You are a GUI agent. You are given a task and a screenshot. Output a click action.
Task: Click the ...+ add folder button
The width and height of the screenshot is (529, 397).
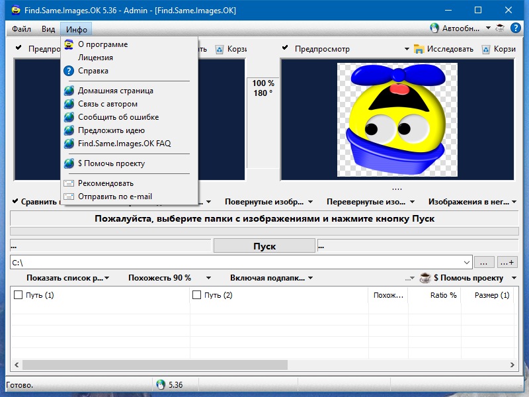pos(507,262)
